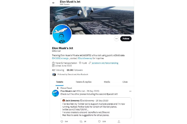The image size is (187, 124).
Task: Go back using the arrow icon
Action: [x=54, y=3]
